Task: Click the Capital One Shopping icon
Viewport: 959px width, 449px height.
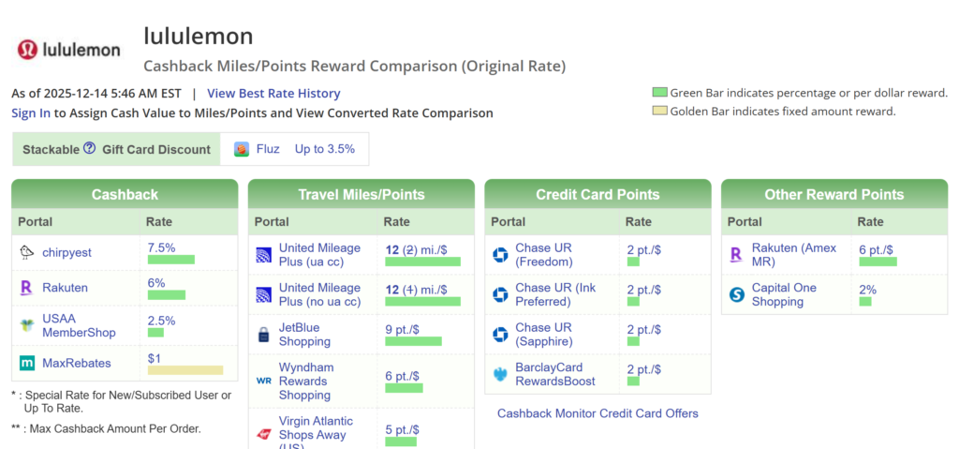Action: pos(737,294)
